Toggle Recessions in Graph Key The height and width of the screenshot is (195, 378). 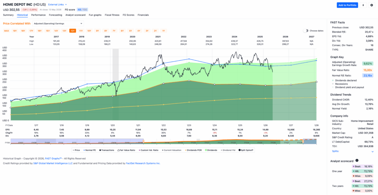pos(340,84)
